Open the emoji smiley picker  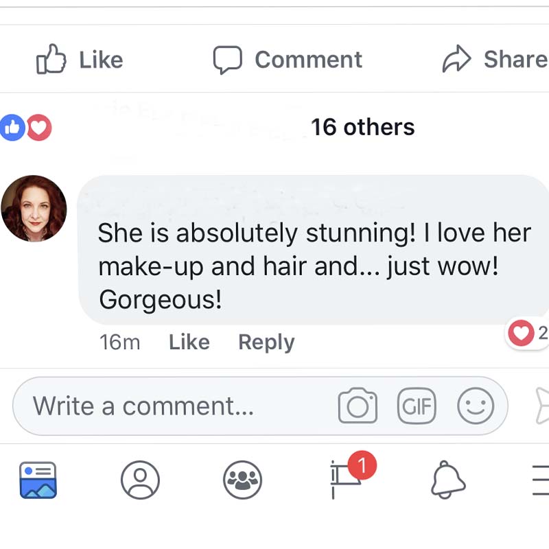(476, 406)
